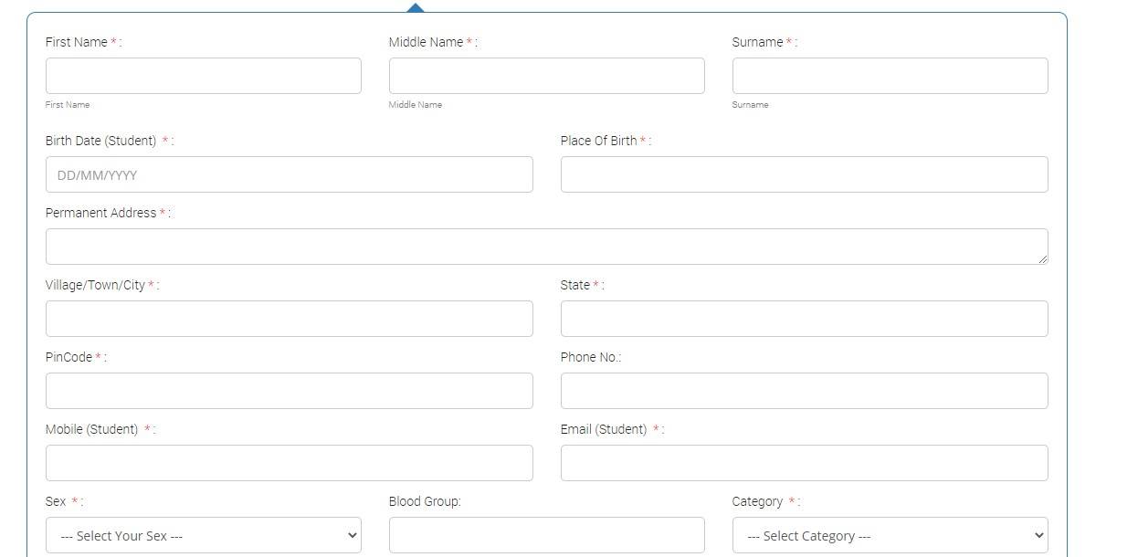
Task: Click the State input field
Action: (804, 319)
